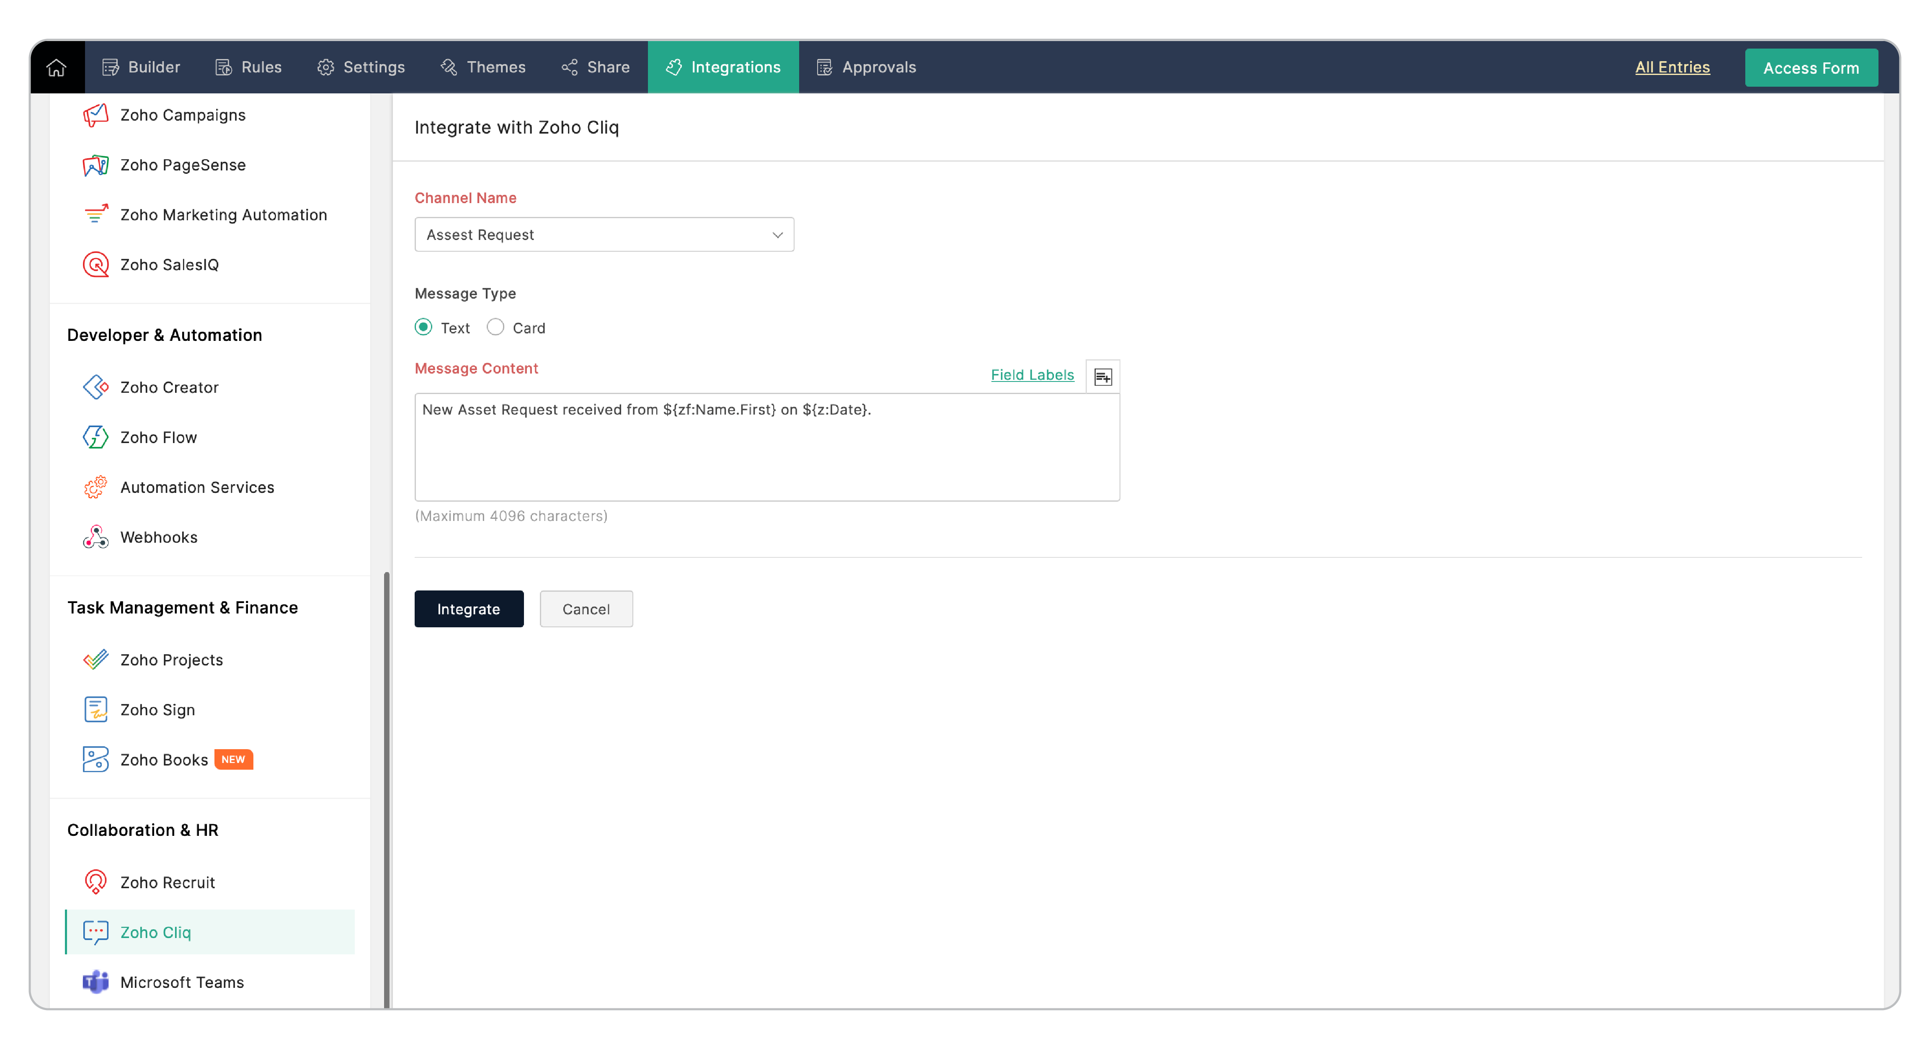The width and height of the screenshot is (1930, 1049).
Task: Choose the Card message type radio
Action: (x=495, y=327)
